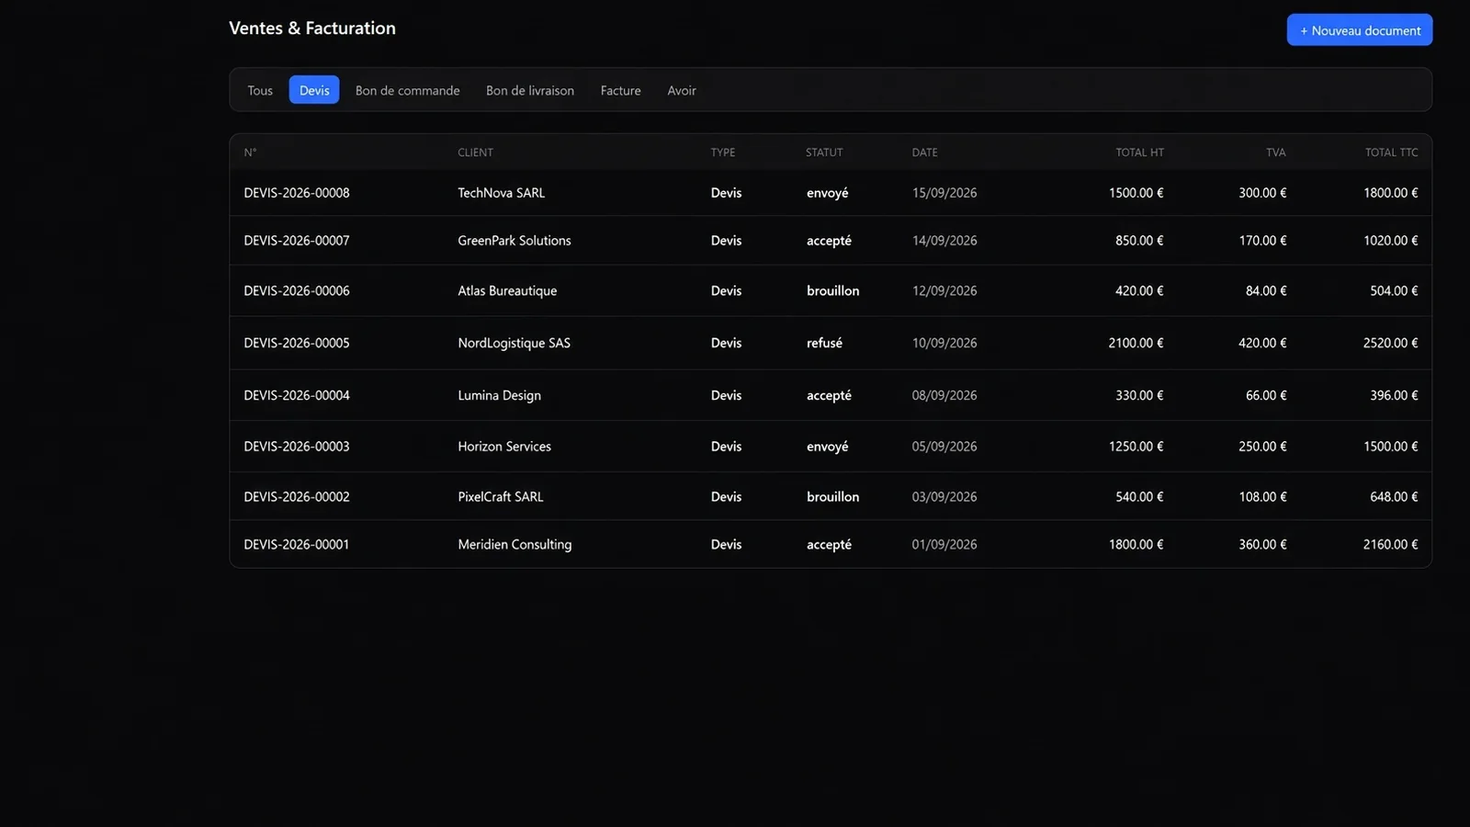The height and width of the screenshot is (827, 1470).
Task: Click the date 08/09/2026
Action: coord(944,395)
